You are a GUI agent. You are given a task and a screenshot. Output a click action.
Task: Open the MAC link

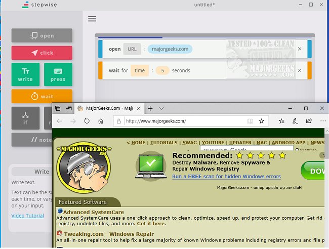pos(262,143)
